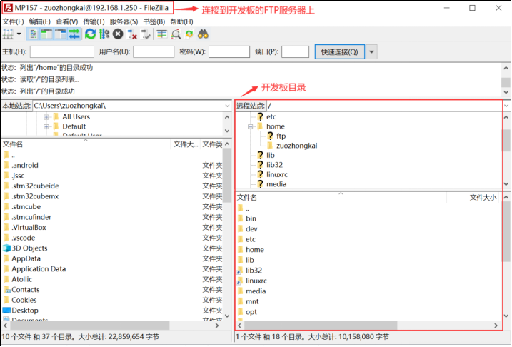Image resolution: width=512 pixels, height=347 pixels.
Task: Start processing the transfer queue
Action: pos(104,34)
